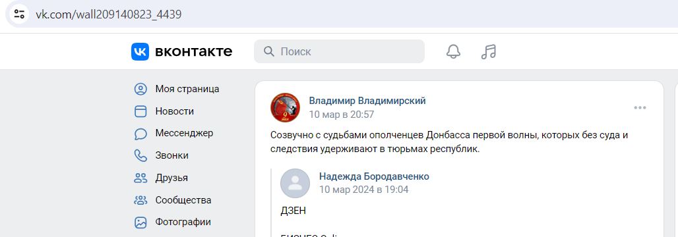Select Сообщества in the left menu
This screenshot has width=678, height=237.
[183, 200]
